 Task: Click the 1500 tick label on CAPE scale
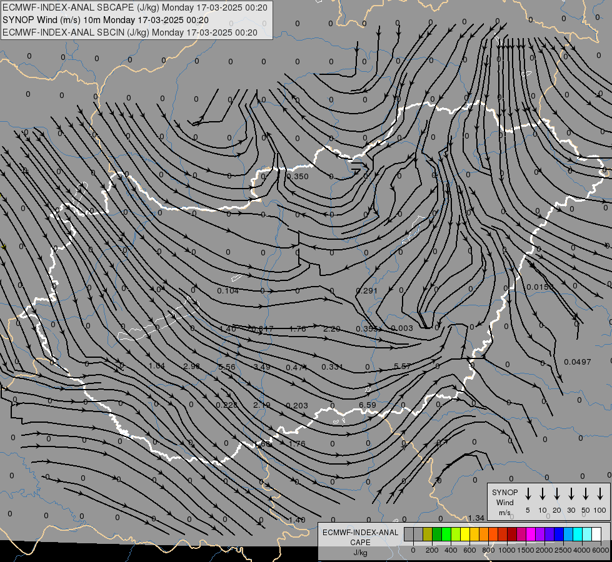tap(525, 550)
